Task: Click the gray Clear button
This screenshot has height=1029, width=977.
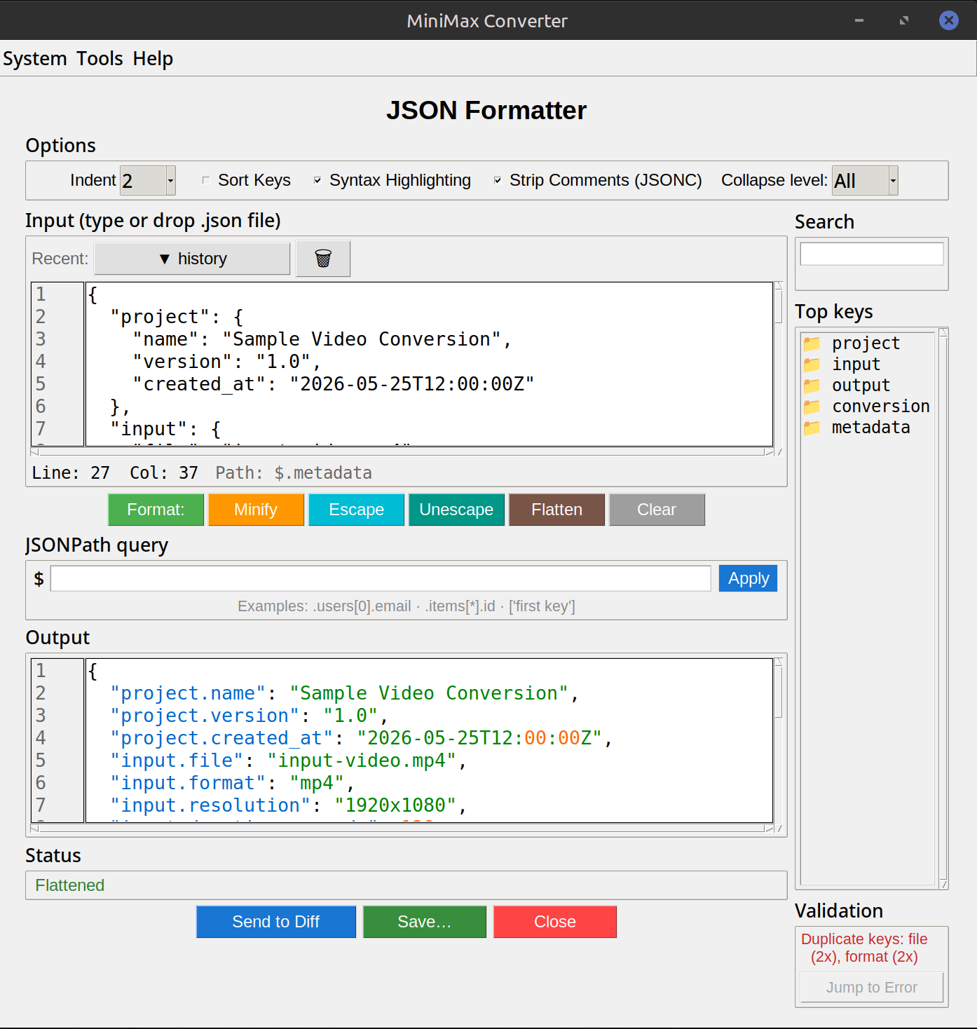Action: pos(657,510)
